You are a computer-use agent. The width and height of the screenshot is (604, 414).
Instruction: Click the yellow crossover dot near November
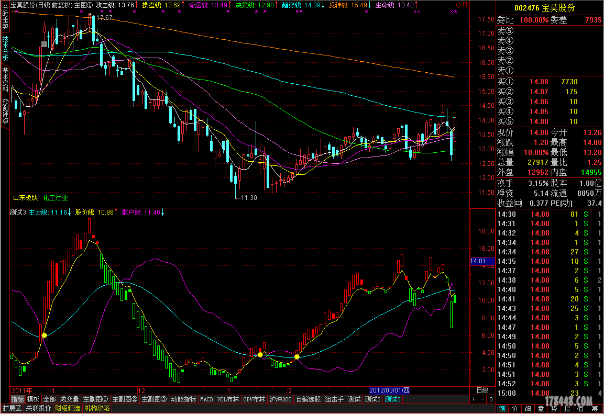coord(45,335)
